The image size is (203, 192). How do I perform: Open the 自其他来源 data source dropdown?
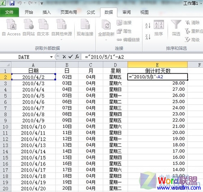62,30
